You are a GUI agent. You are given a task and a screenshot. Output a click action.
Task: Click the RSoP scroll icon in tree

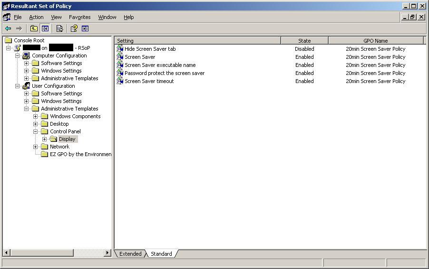point(18,48)
